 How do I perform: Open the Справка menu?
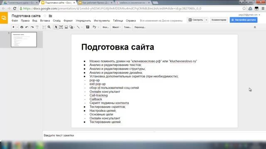tap(131, 21)
